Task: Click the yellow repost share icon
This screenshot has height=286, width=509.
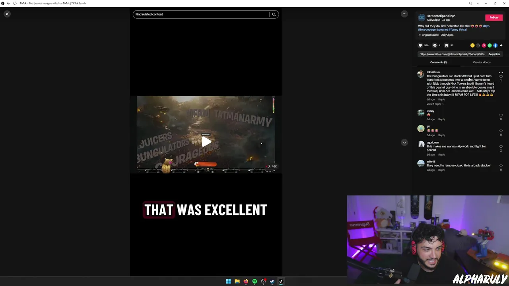Action: click(x=472, y=45)
